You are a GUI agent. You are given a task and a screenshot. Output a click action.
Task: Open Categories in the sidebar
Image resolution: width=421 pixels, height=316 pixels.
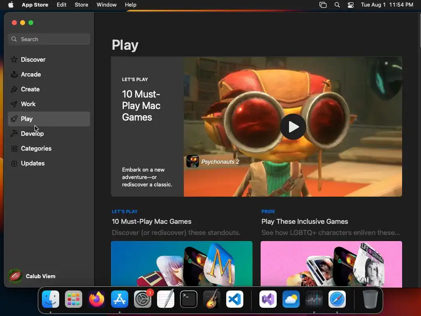coord(49,148)
